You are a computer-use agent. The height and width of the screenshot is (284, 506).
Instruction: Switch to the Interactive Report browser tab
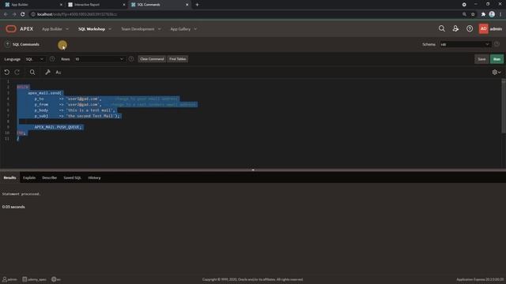[96, 5]
